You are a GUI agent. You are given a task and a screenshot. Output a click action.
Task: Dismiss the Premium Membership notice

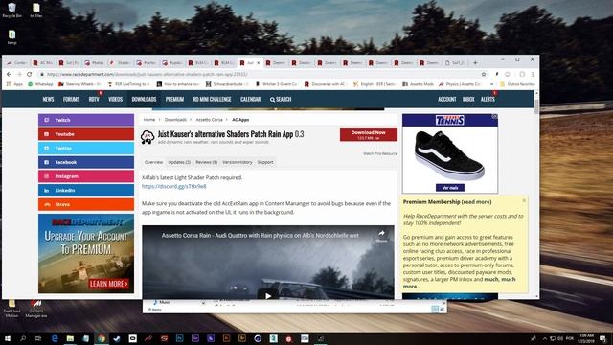click(524, 200)
